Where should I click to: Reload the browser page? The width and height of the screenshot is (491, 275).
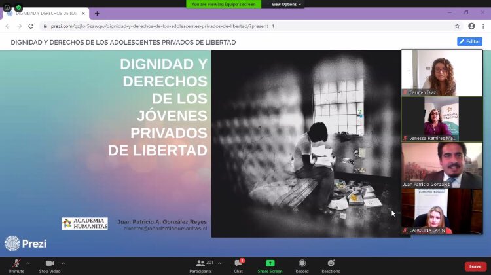click(x=31, y=26)
